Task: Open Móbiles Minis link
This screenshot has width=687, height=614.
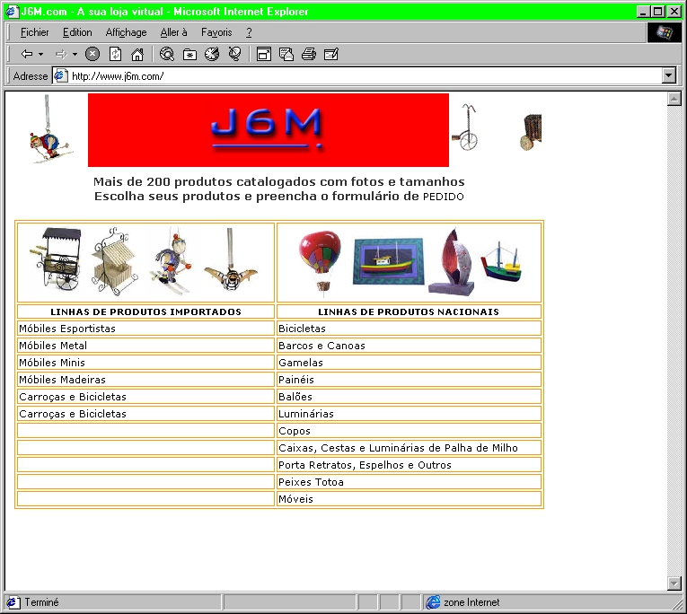Action: 52,363
